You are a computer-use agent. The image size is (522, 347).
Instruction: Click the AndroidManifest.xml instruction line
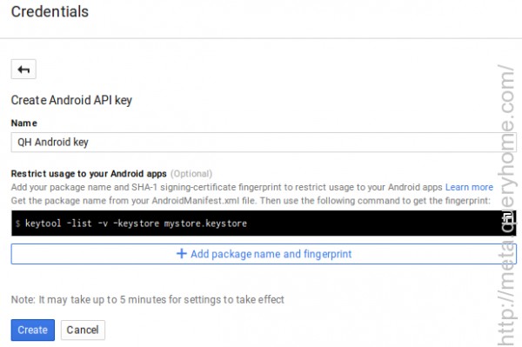pyautogui.click(x=251, y=201)
